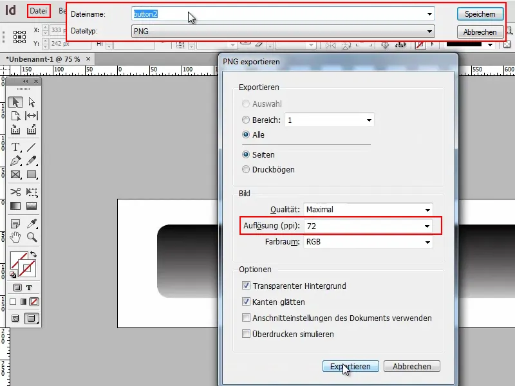Select the Seiten radio button
The width and height of the screenshot is (515, 386).
pyautogui.click(x=246, y=154)
